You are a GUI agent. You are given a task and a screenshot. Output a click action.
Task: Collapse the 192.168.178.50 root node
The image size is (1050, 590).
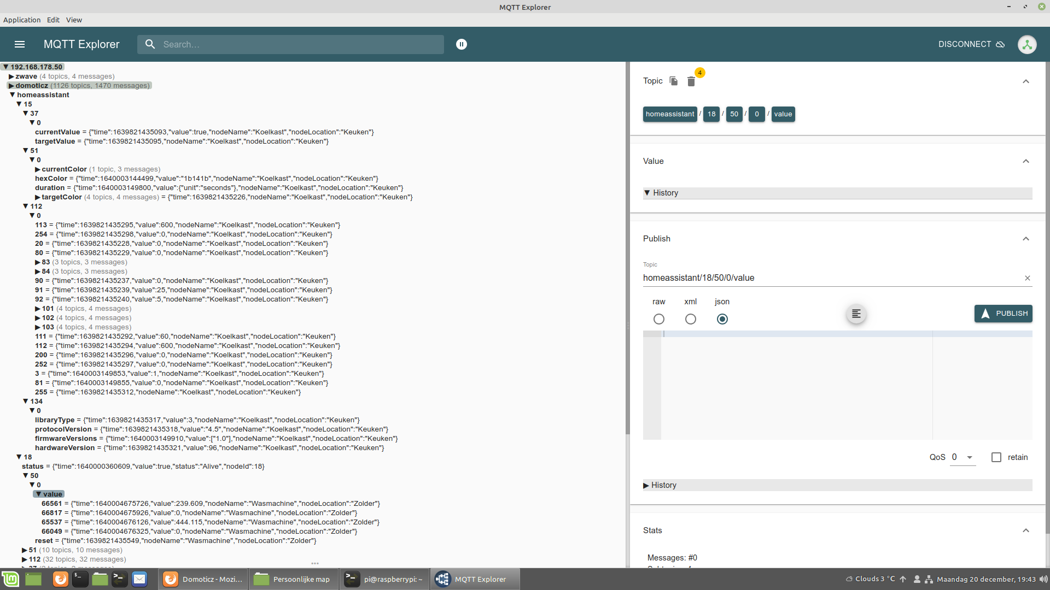pos(6,67)
